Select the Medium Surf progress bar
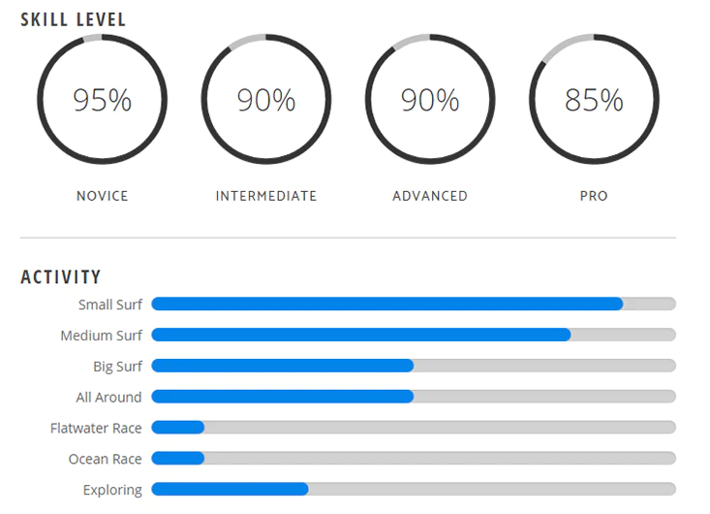Viewport: 710px width, 514px height. 414,335
